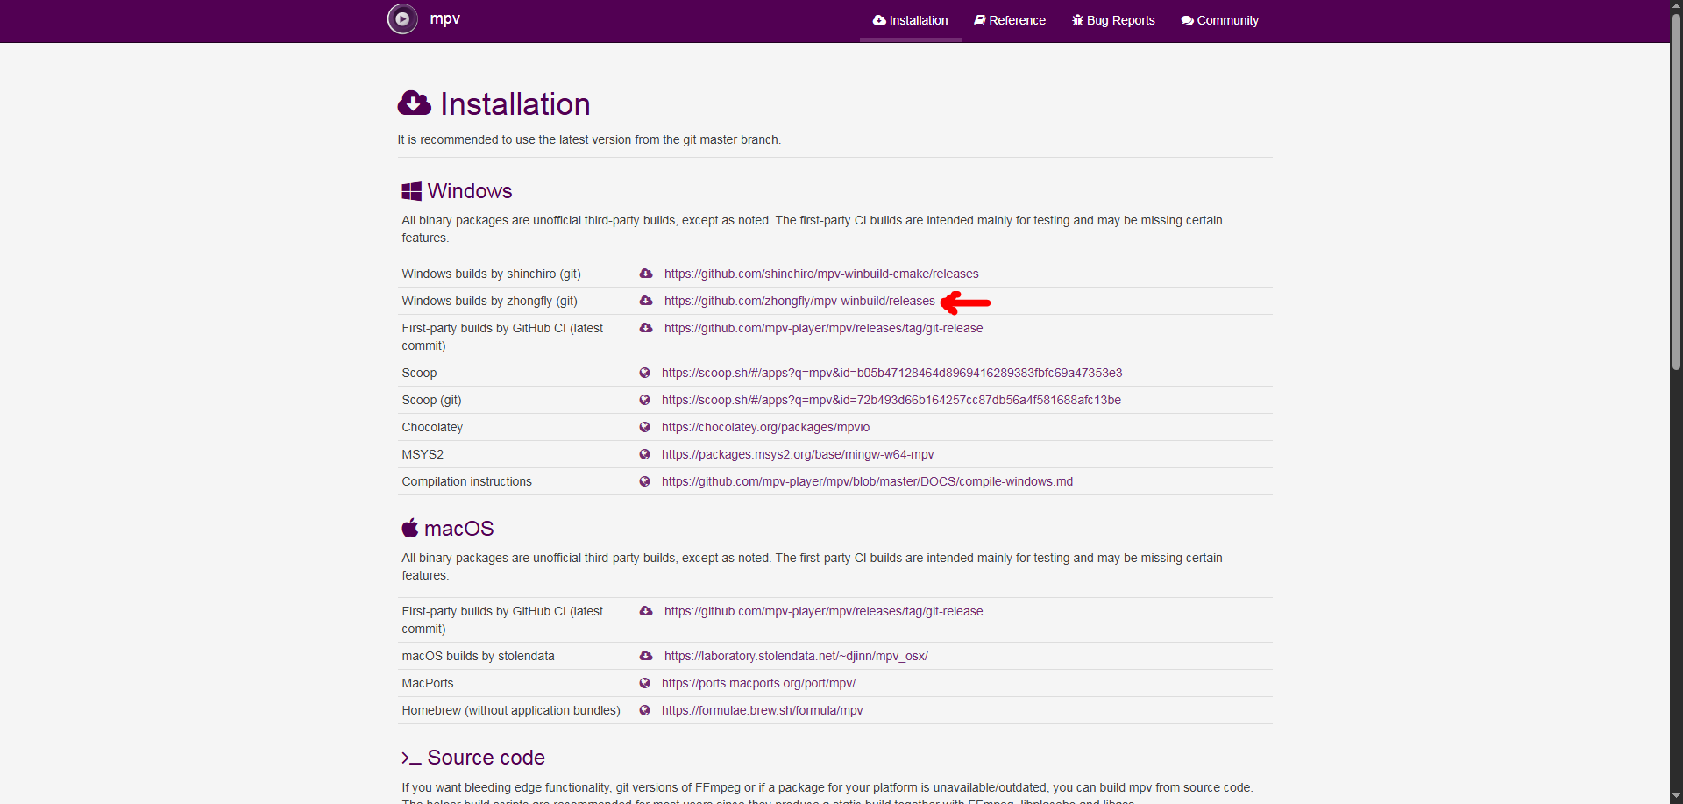Open the Installation nav tab
Screen dimensions: 1683x804
pos(910,20)
